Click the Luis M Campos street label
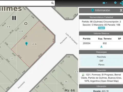 pos(71,39)
